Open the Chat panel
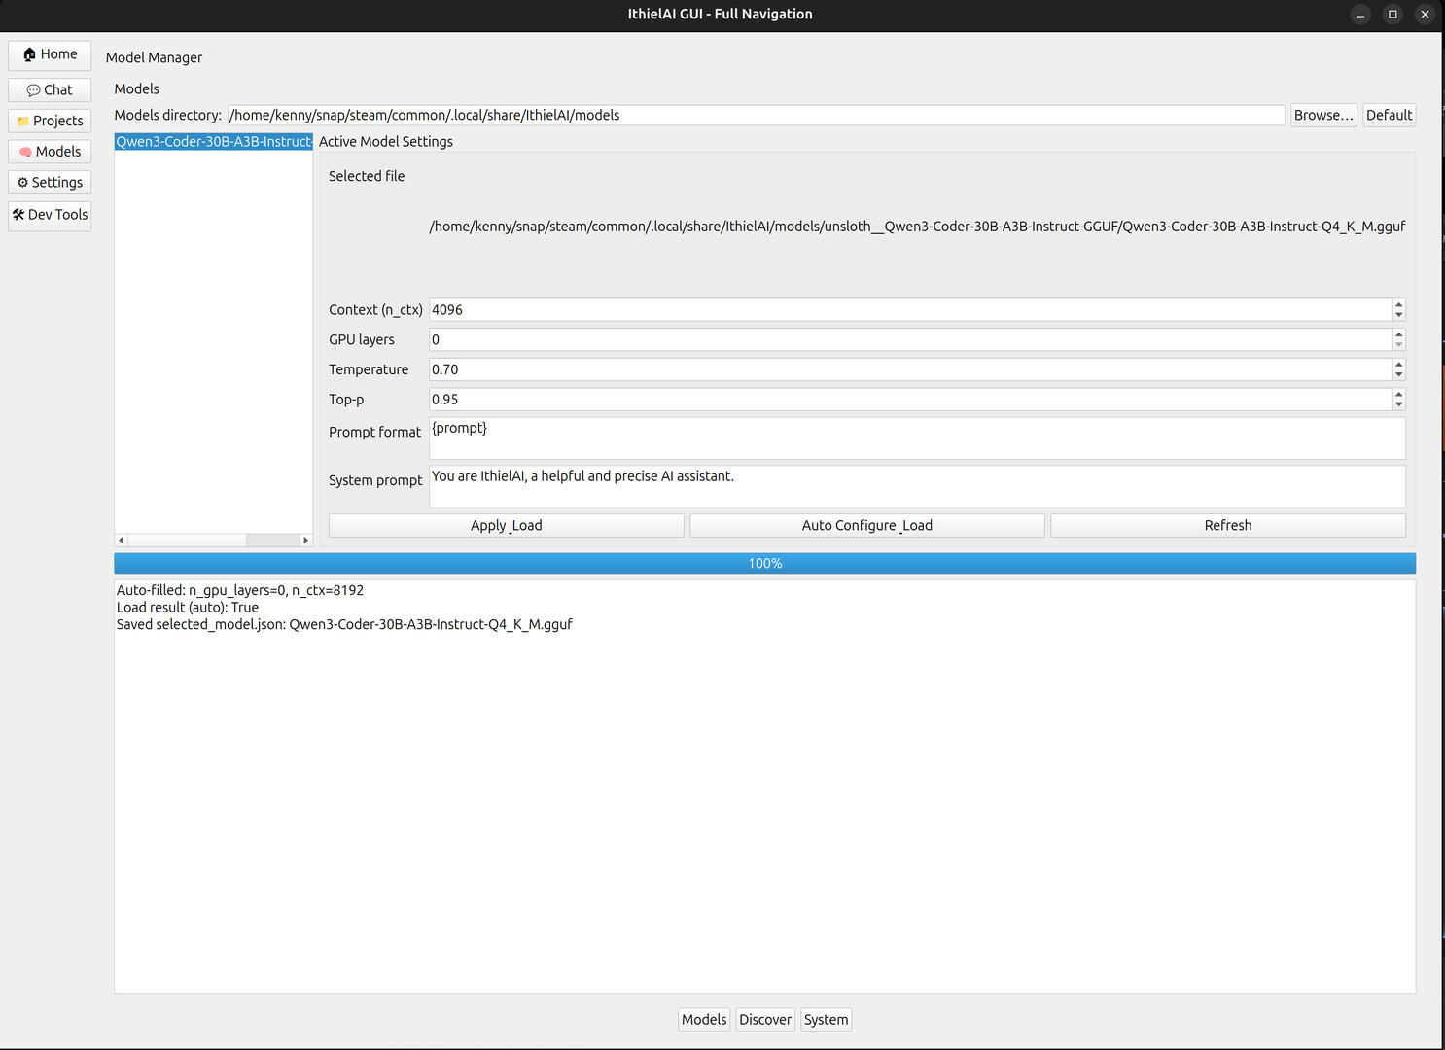The image size is (1445, 1050). (49, 89)
